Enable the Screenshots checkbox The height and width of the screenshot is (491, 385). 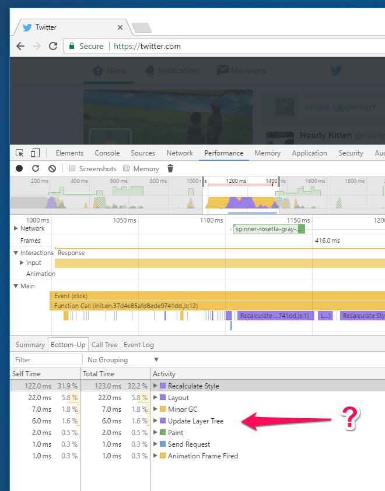click(72, 168)
